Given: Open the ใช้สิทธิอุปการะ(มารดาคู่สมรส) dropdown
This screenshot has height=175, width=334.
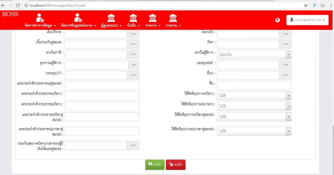Looking at the screenshot, I should coord(254,131).
